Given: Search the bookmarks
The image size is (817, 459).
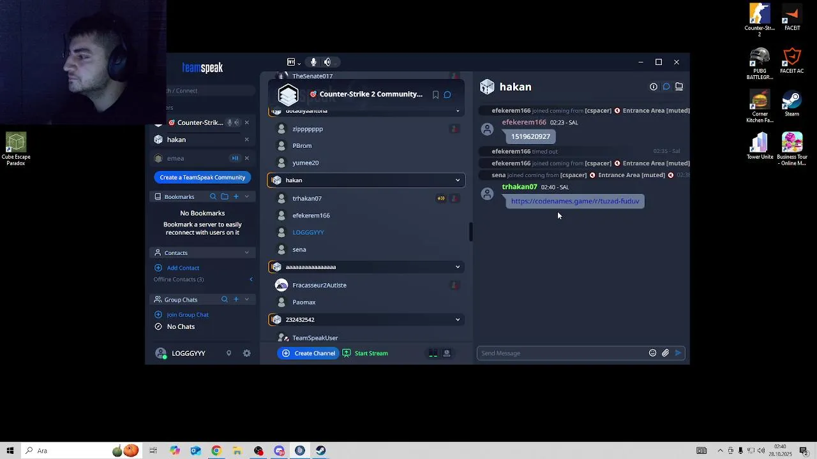Looking at the screenshot, I should click(213, 196).
